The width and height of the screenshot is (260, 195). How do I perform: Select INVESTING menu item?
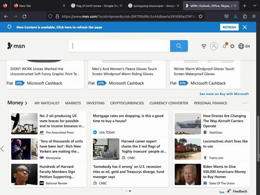pos(95,103)
